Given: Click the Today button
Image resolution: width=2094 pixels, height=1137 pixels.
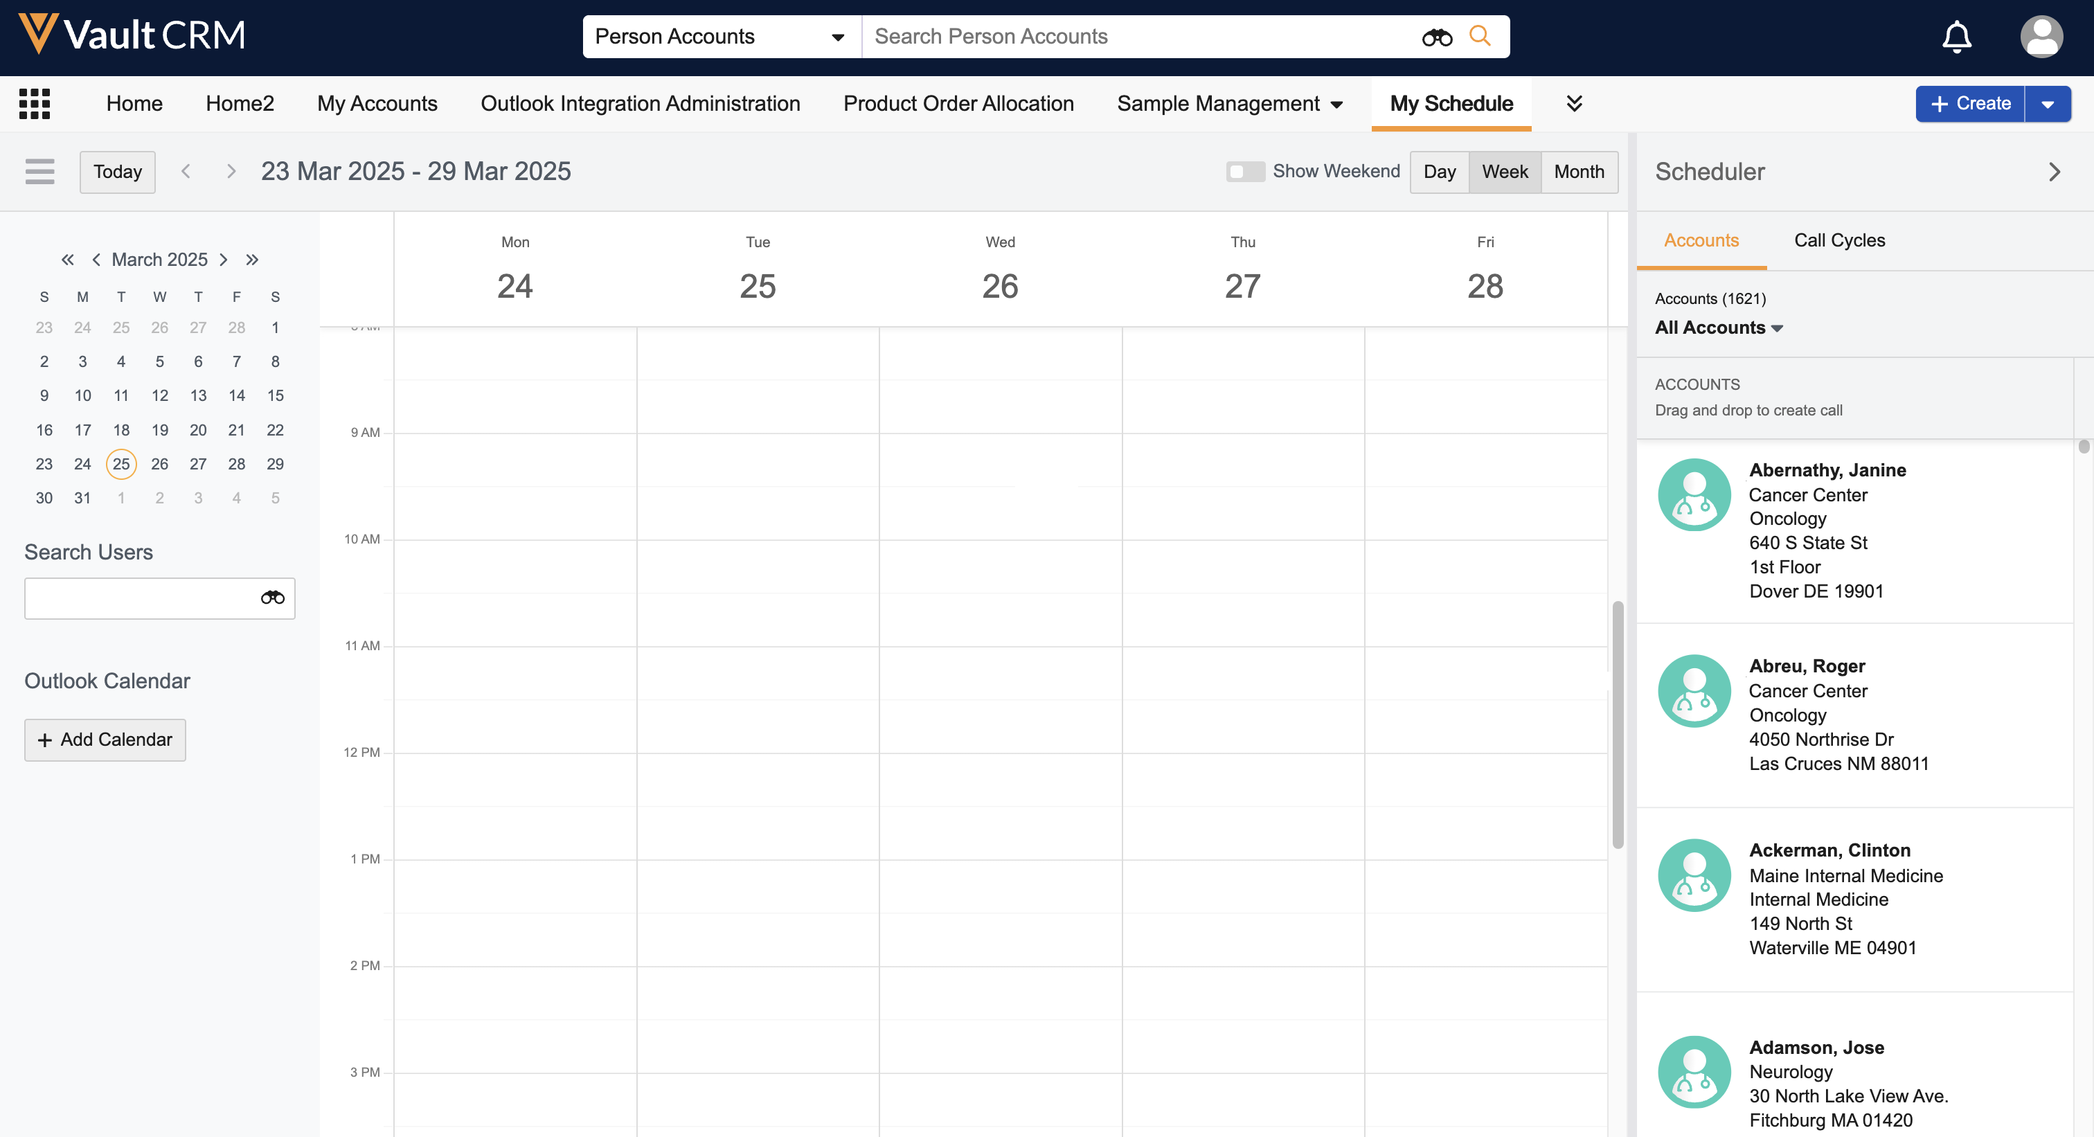Looking at the screenshot, I should [117, 172].
